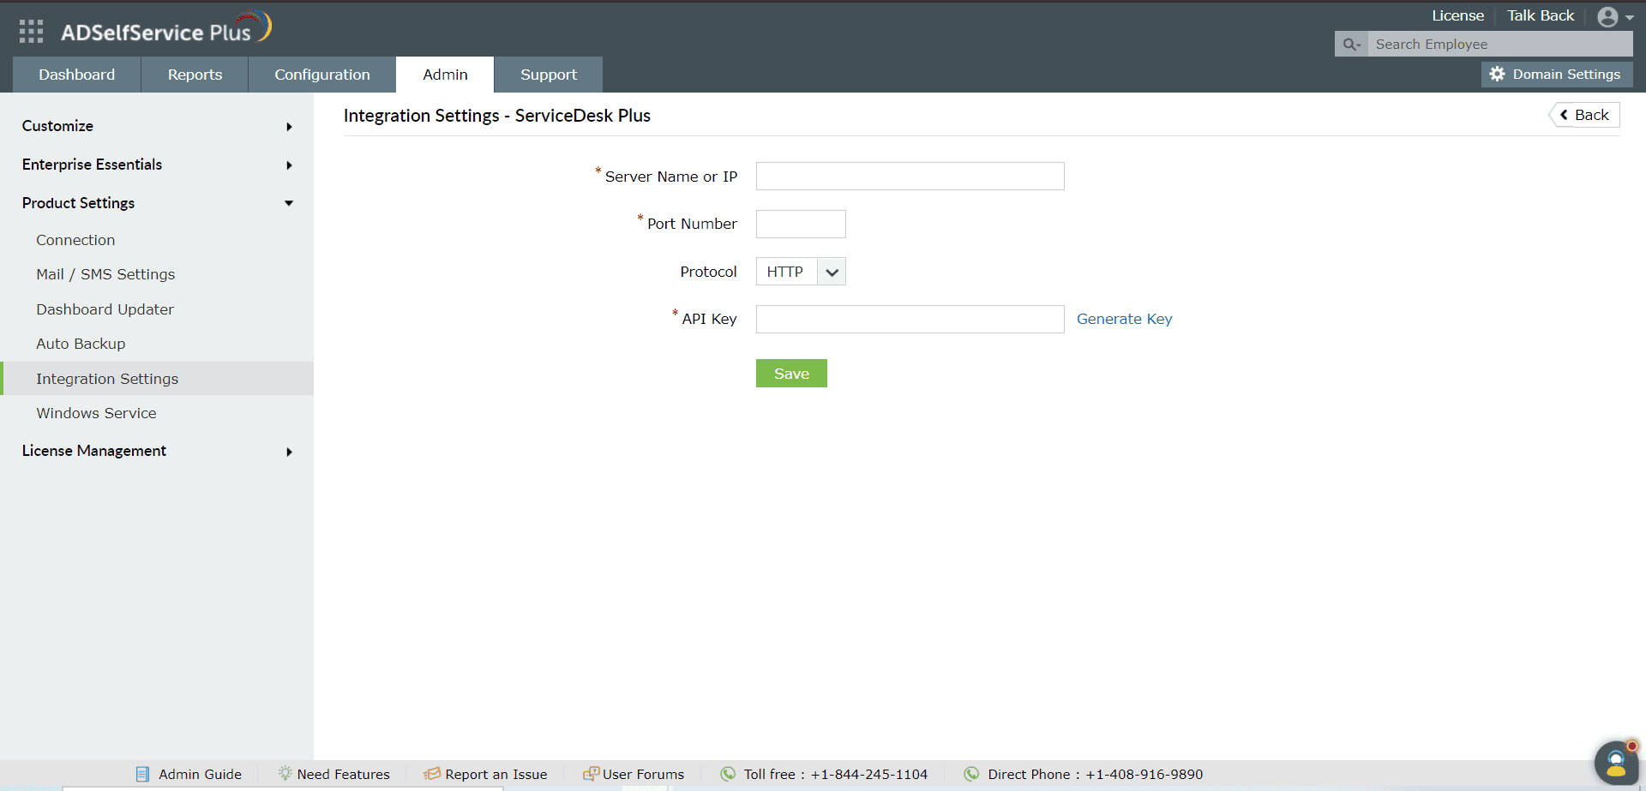Click the Back button
1646x791 pixels.
click(1583, 114)
